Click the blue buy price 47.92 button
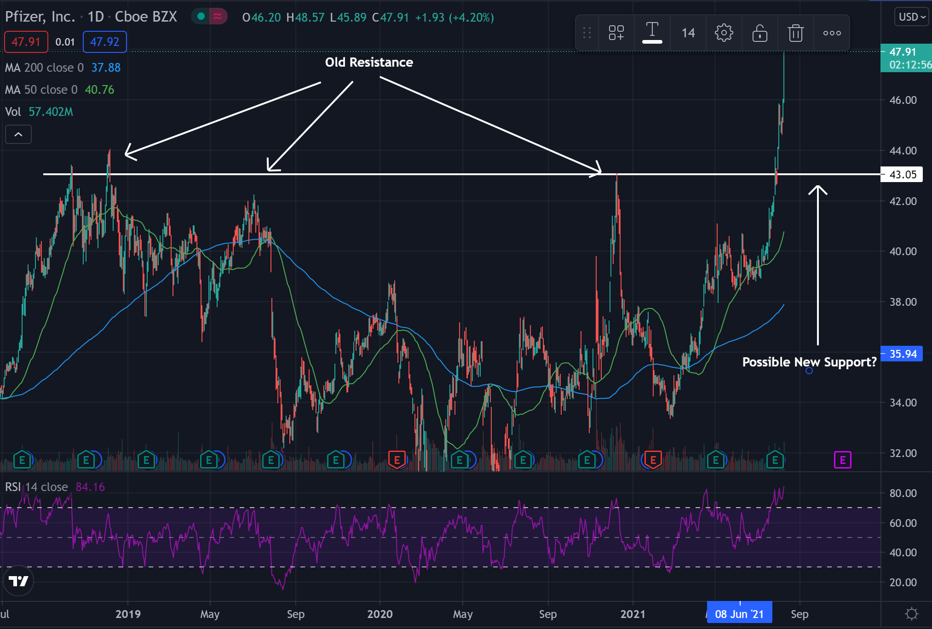The image size is (932, 629). [104, 42]
